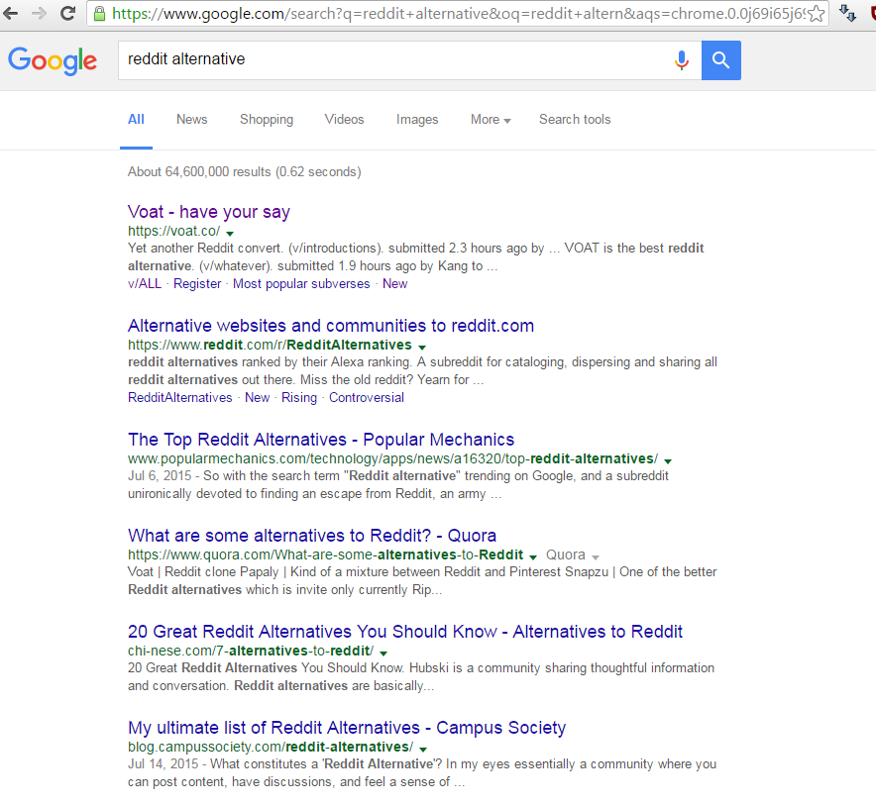The height and width of the screenshot is (806, 876).
Task: Click the browser forward arrow
Action: (39, 14)
